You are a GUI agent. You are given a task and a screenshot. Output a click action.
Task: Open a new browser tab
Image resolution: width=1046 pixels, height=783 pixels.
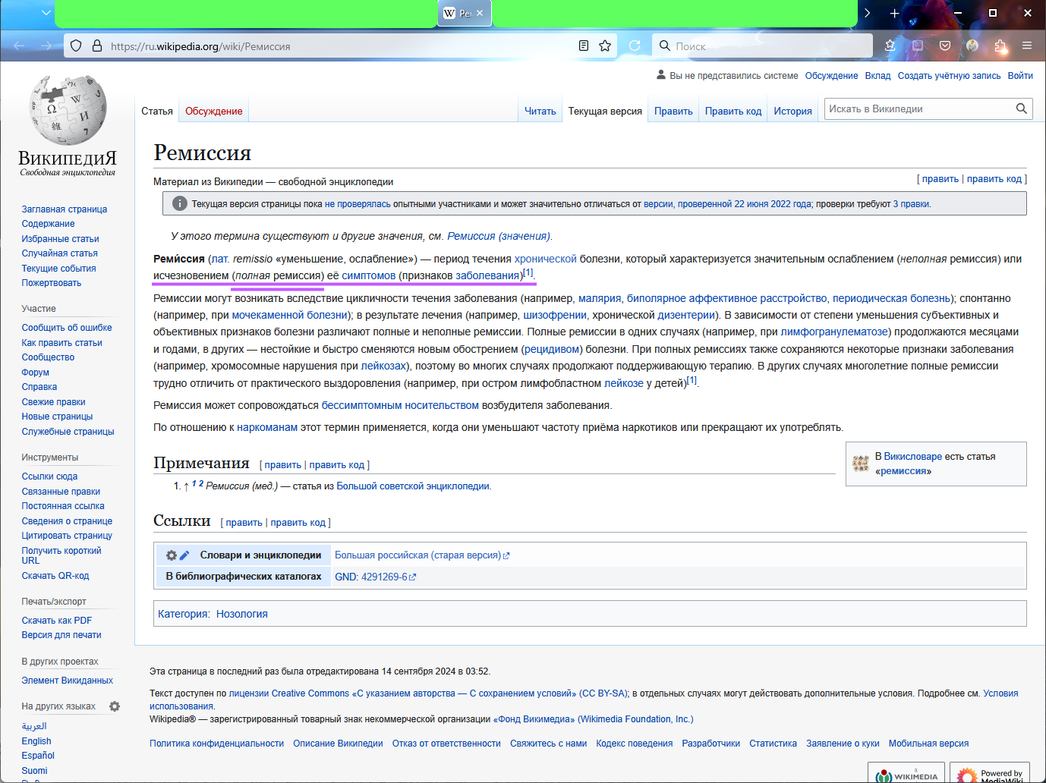894,13
